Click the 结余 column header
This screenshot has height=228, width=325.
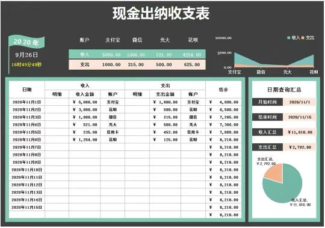pos(223,90)
